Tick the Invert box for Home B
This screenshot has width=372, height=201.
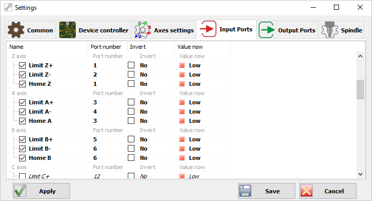(131, 157)
